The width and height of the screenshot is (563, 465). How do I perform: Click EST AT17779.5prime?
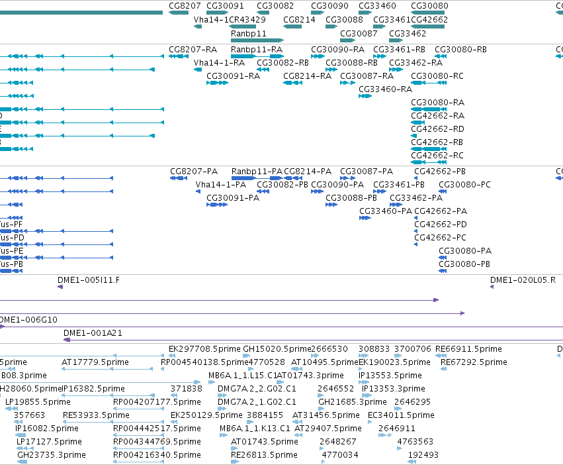coord(107,369)
